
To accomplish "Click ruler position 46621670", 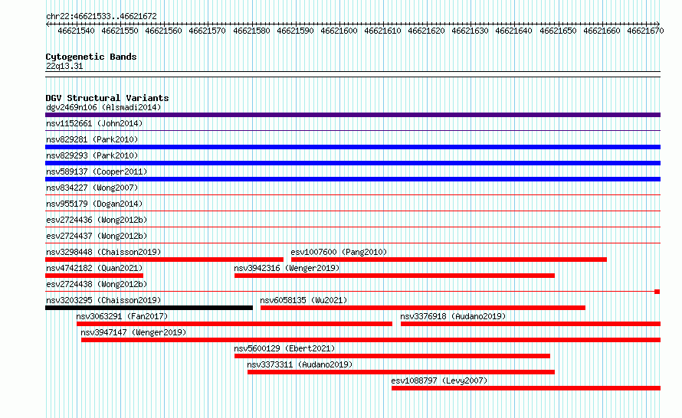I will [x=645, y=31].
